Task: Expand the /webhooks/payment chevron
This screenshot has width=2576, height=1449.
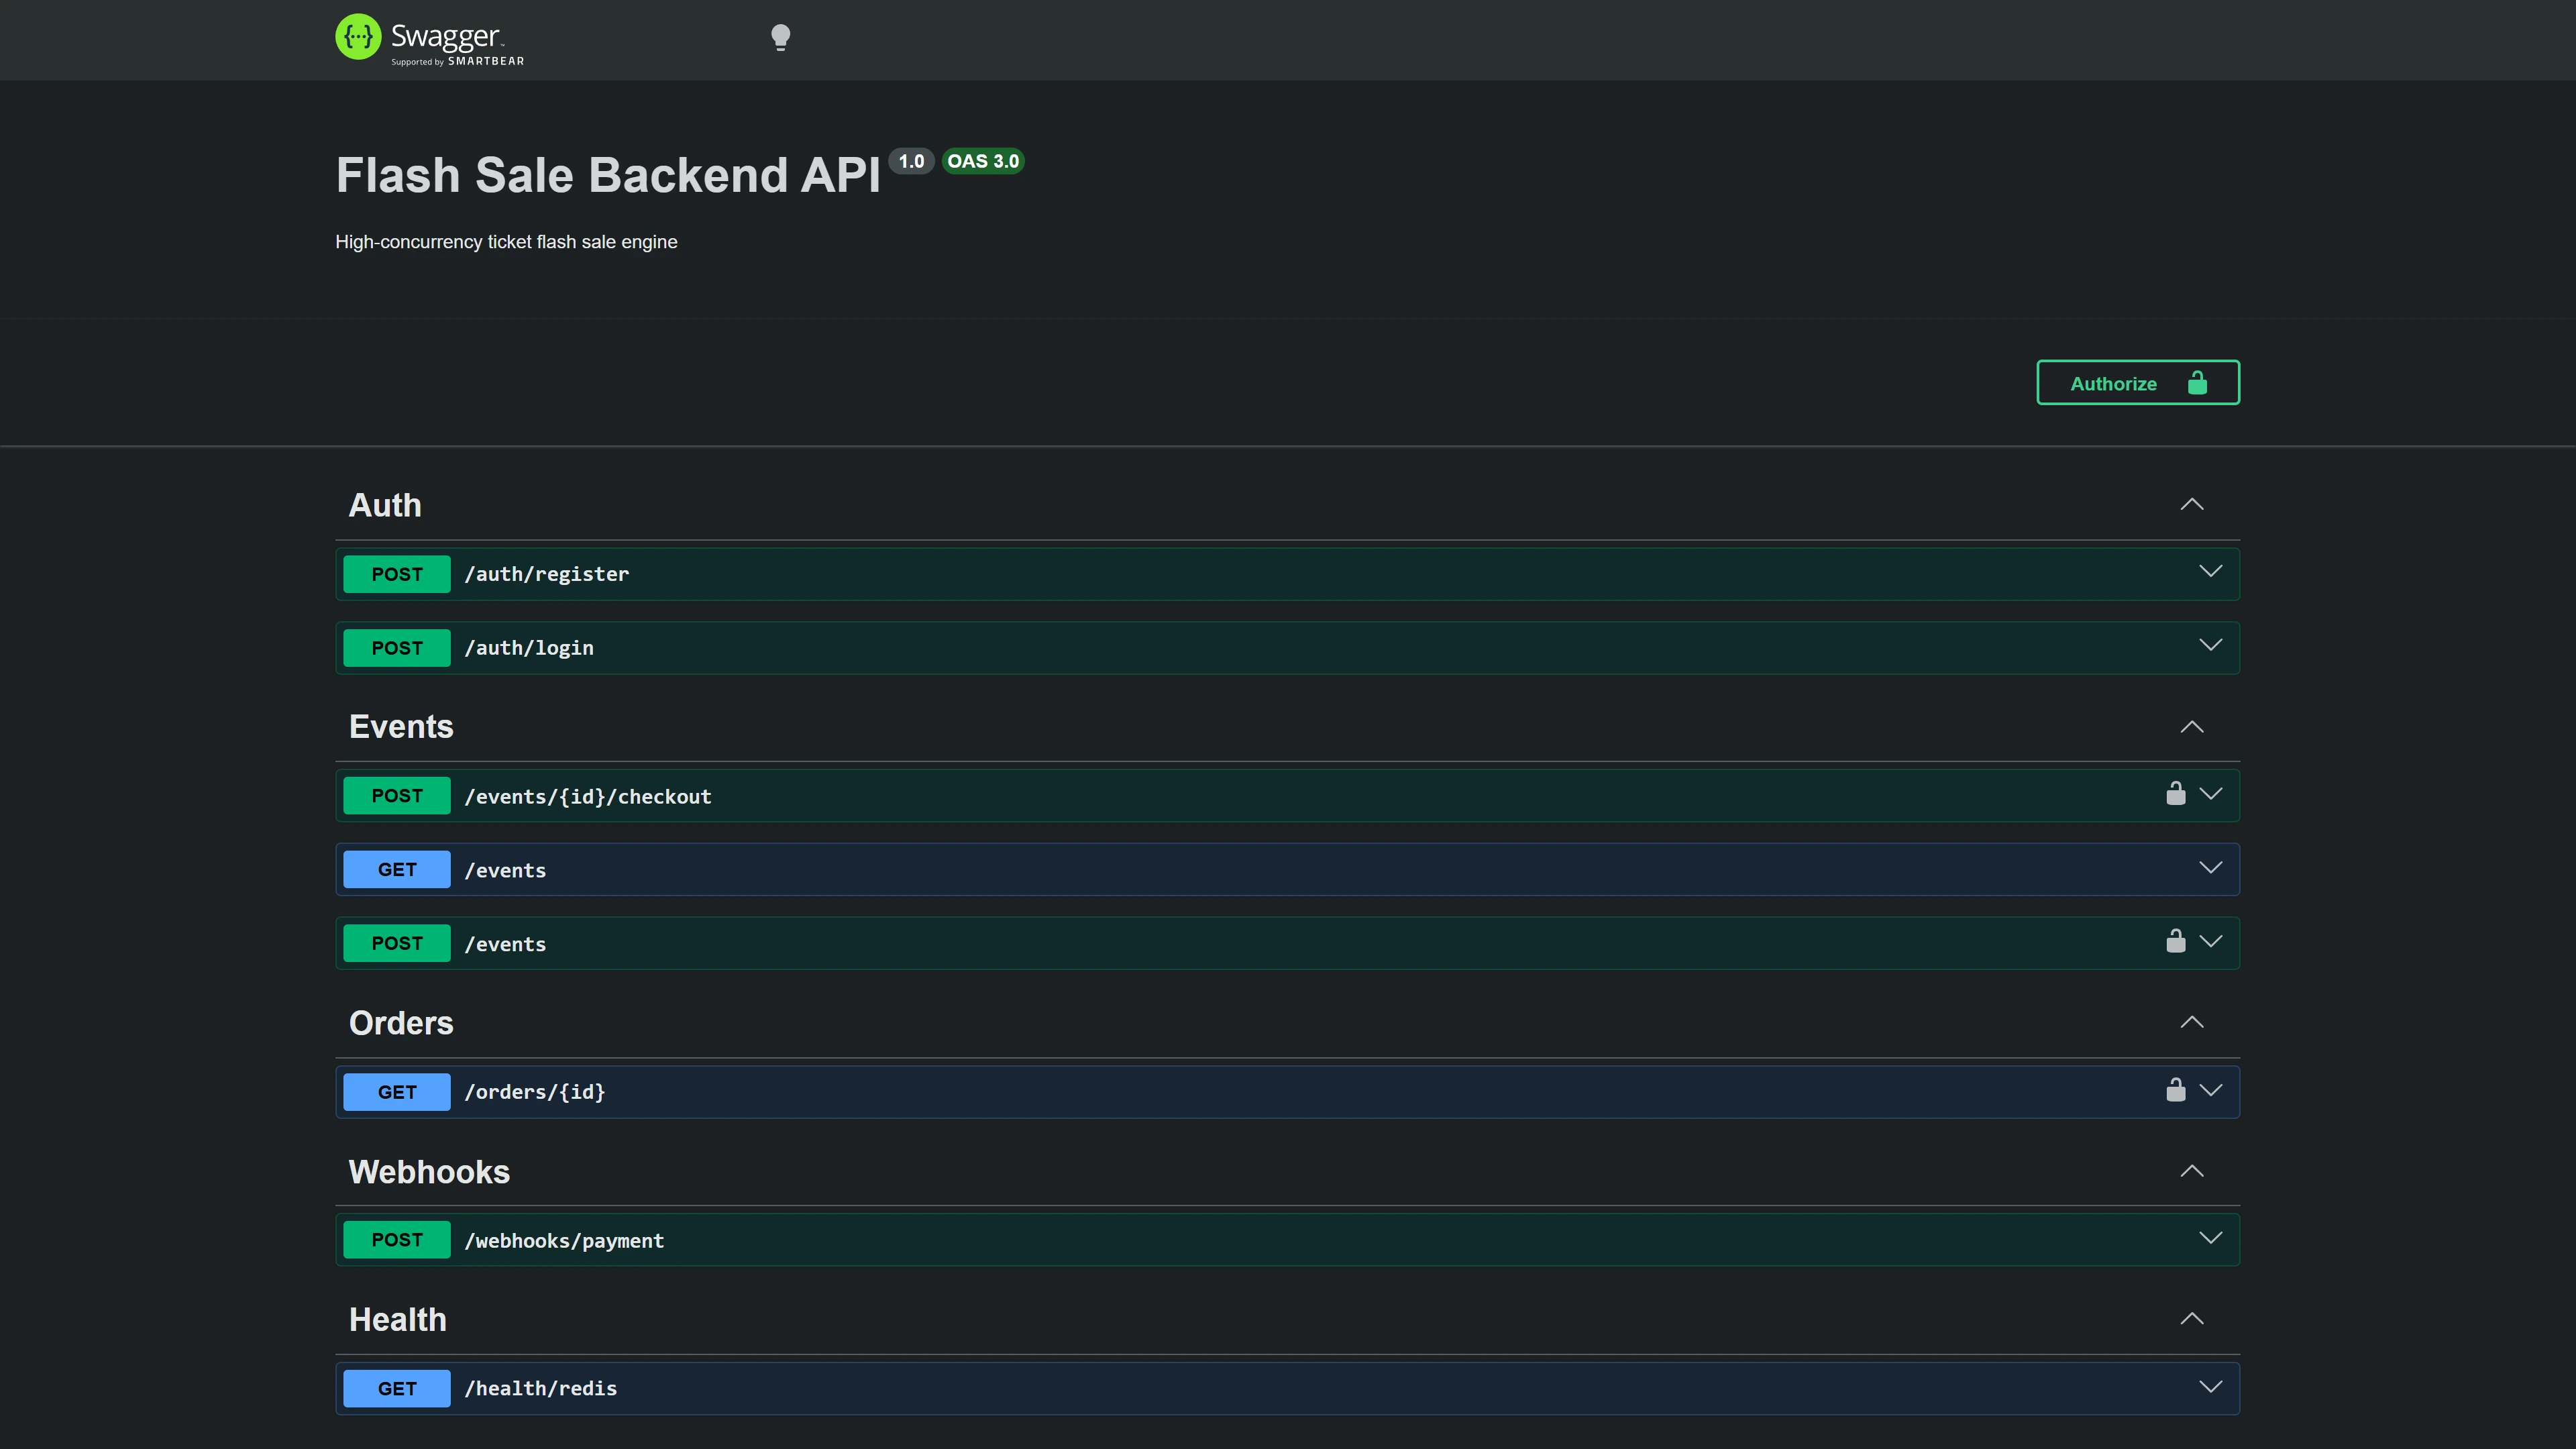Action: pyautogui.click(x=2211, y=1239)
